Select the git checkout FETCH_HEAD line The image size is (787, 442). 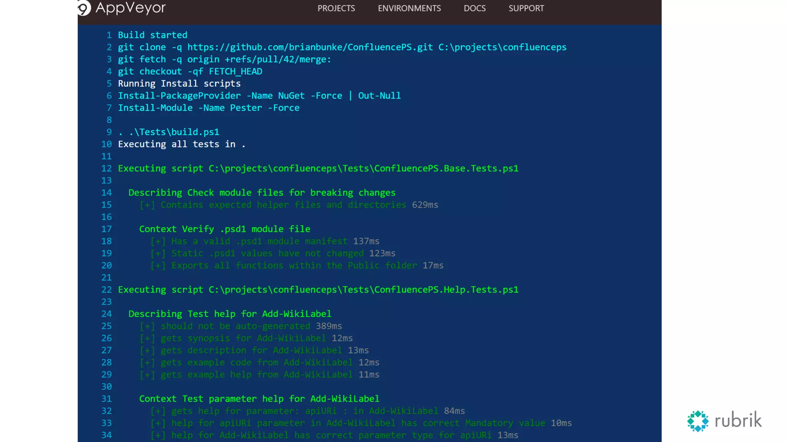[x=190, y=72]
